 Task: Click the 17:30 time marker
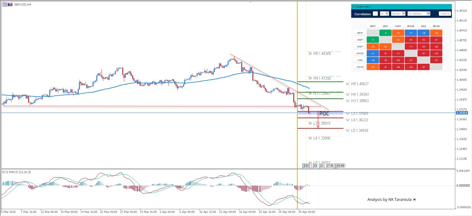(x=330, y=166)
